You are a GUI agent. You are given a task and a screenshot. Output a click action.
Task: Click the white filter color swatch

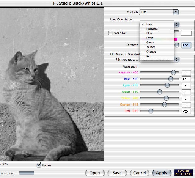(186, 33)
